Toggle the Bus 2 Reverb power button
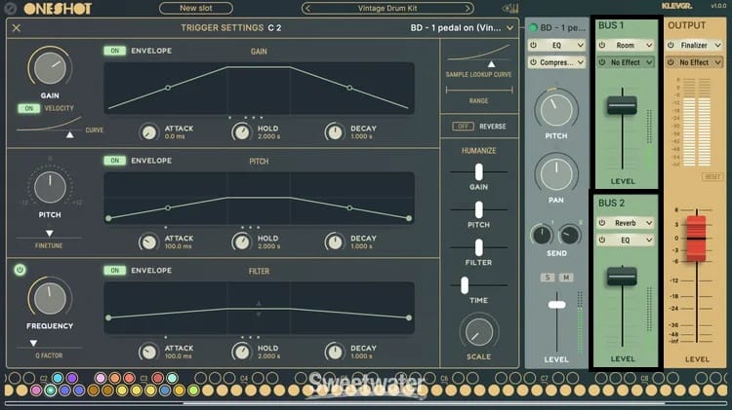The width and height of the screenshot is (732, 410). point(602,223)
